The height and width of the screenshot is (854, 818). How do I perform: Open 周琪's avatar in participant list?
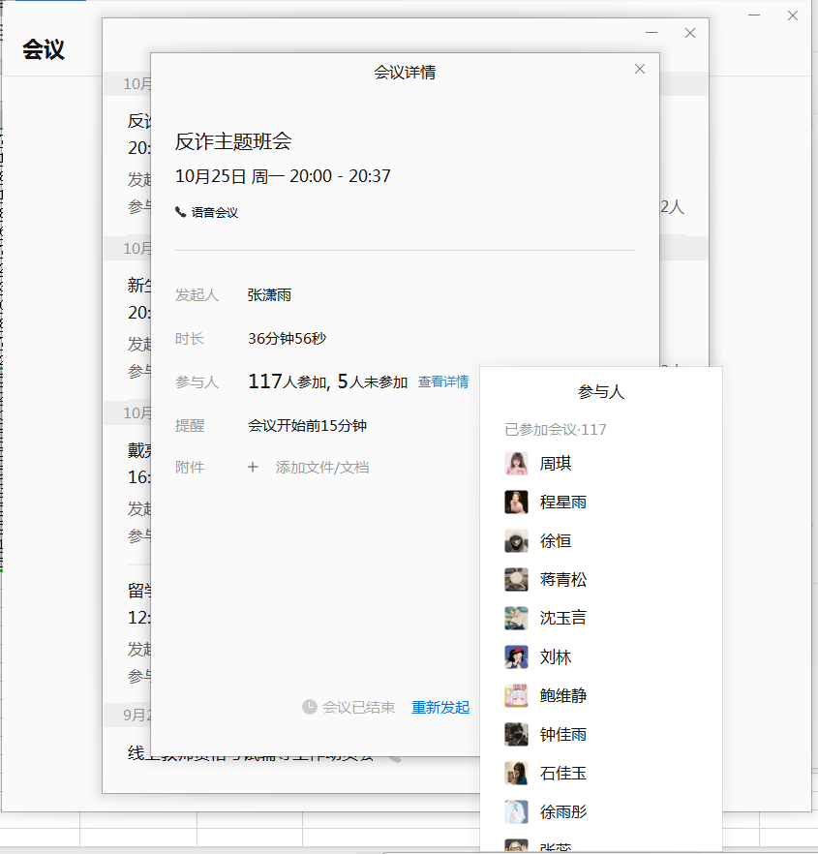(x=516, y=464)
